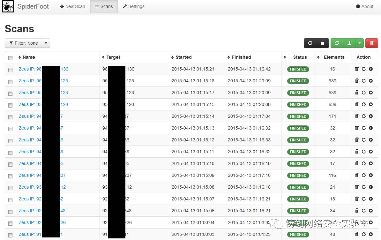Select checkbox of scan started 01:15:15

click(x=10, y=105)
